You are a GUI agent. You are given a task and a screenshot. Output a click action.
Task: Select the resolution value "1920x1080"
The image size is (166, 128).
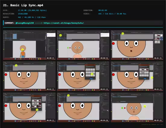point(23,14)
